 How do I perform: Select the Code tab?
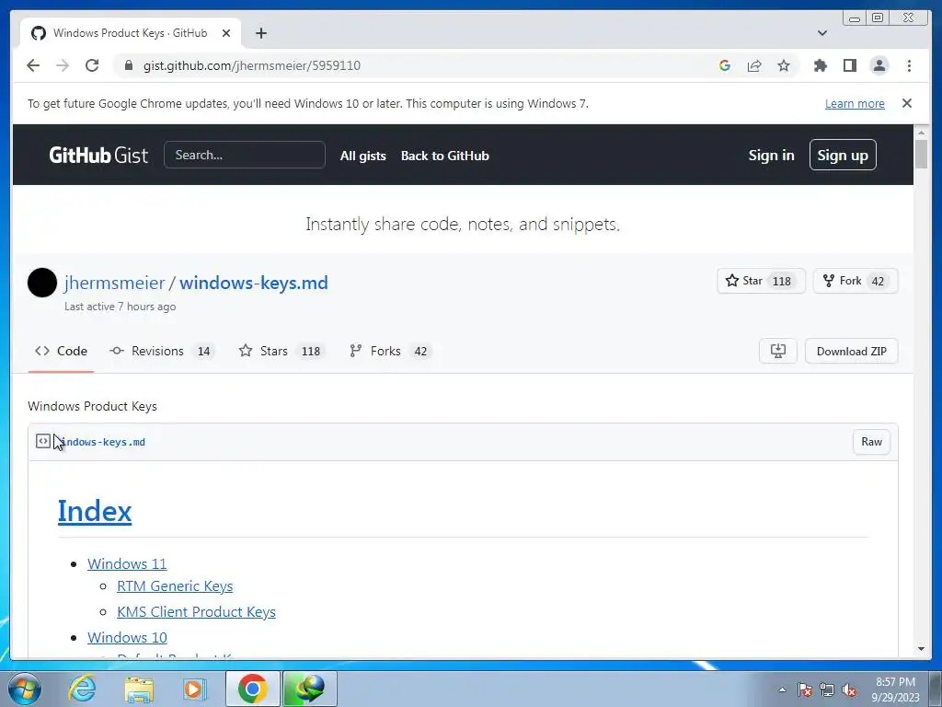[x=61, y=351]
